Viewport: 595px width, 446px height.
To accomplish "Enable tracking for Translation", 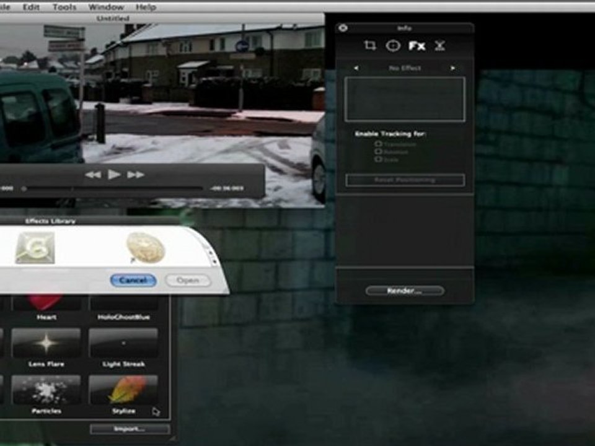I will 378,144.
